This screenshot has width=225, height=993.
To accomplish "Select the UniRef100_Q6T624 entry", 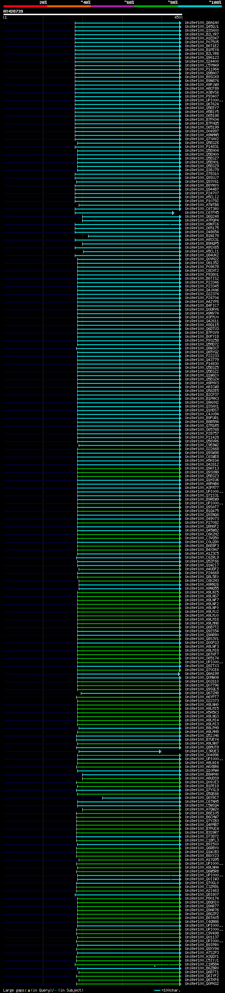I will point(202,104).
